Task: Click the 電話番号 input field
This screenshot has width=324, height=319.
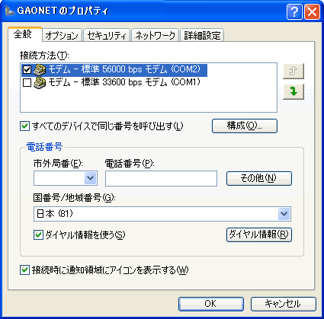Action: pos(161,178)
